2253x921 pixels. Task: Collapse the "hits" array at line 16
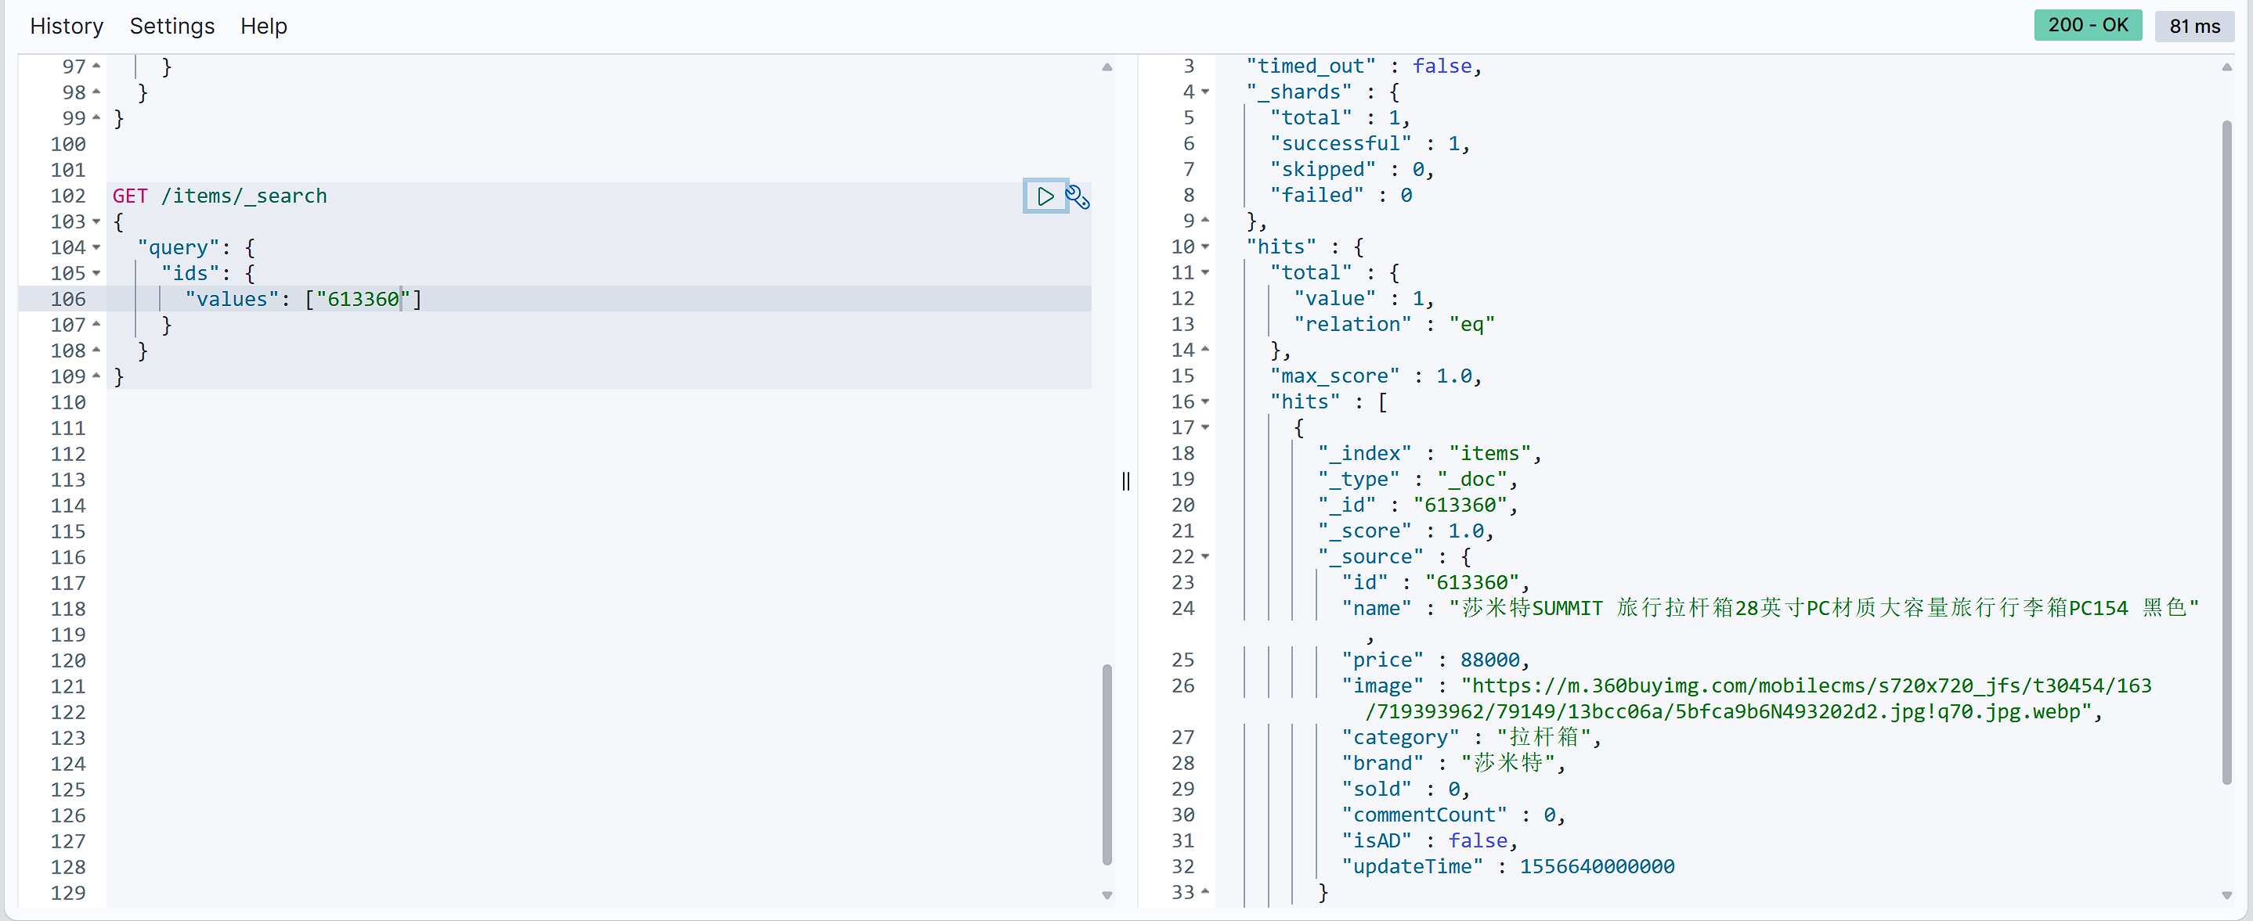(x=1205, y=402)
